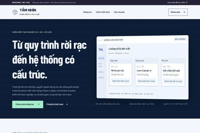Click the KHÔNG GIAN ĐIỀU PHỐI title

[x=113, y=40]
